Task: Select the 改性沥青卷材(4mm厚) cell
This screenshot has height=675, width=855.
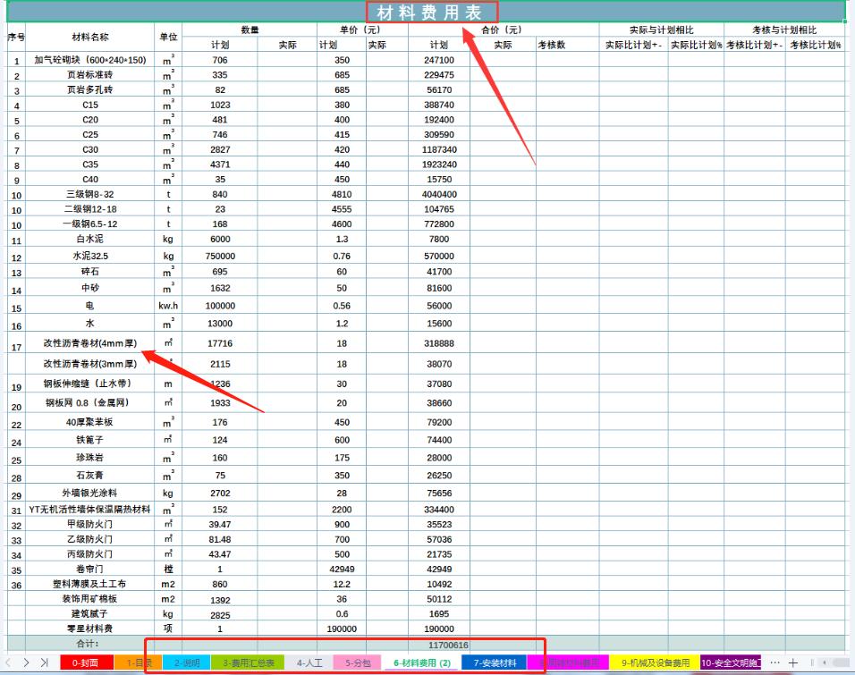Action: (90, 343)
